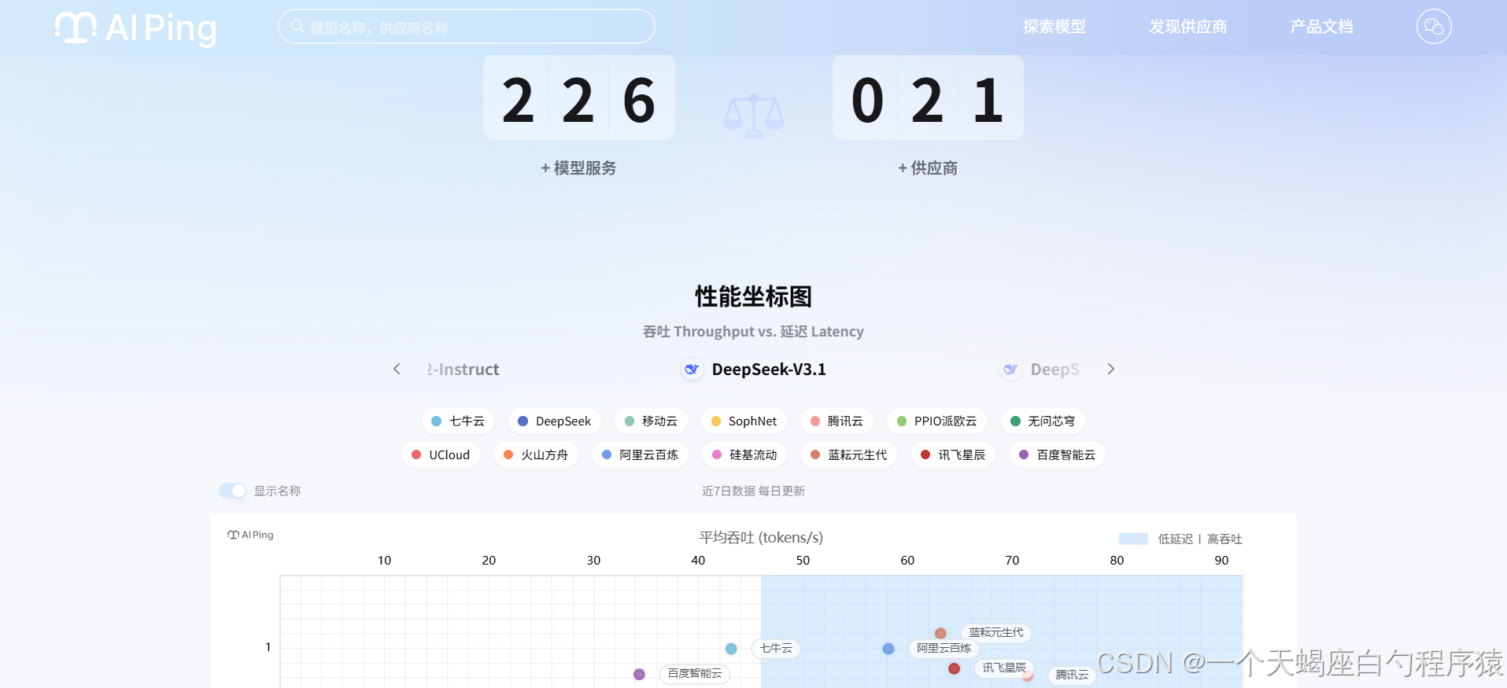
Task: Select the partially shown Instruct model tab
Action: (x=464, y=370)
